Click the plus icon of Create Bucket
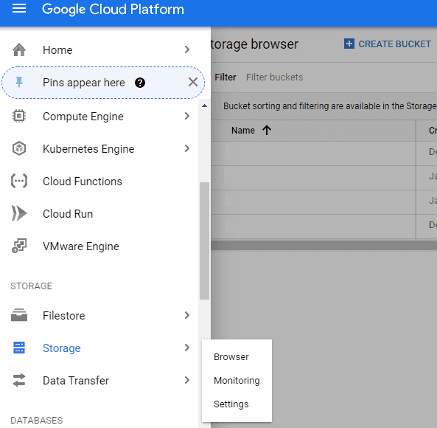The image size is (437, 428). (x=349, y=44)
